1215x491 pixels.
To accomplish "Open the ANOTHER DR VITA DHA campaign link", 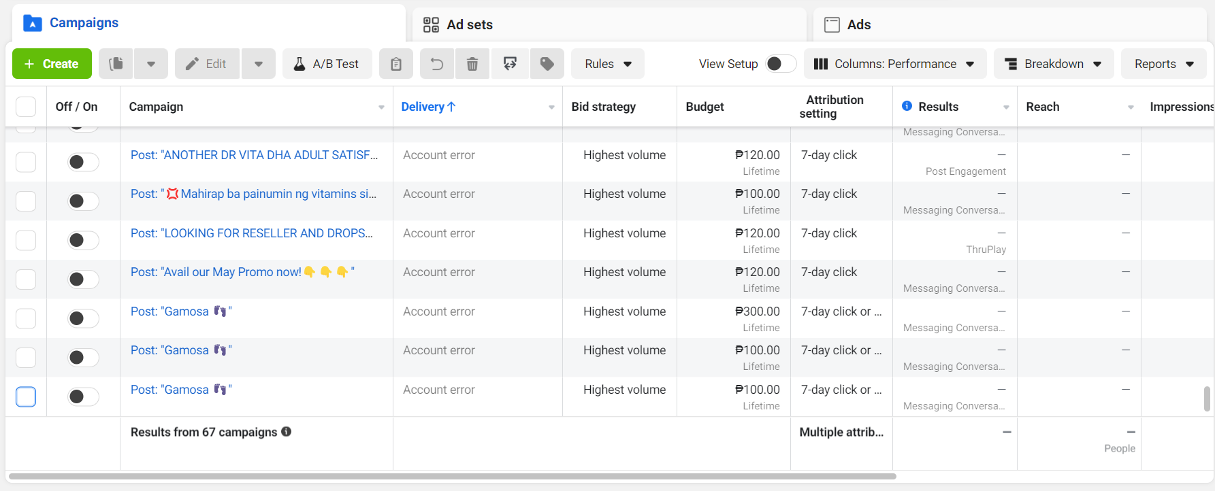I will pos(254,155).
